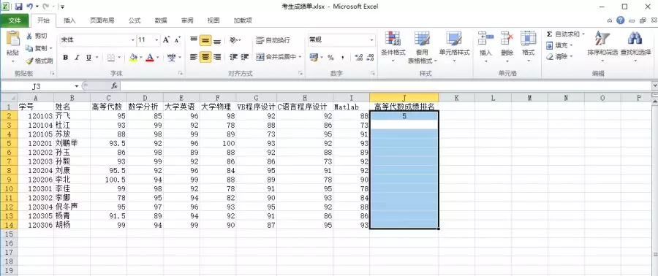
Task: Expand the borders dropdown arrow
Action: click(119, 58)
